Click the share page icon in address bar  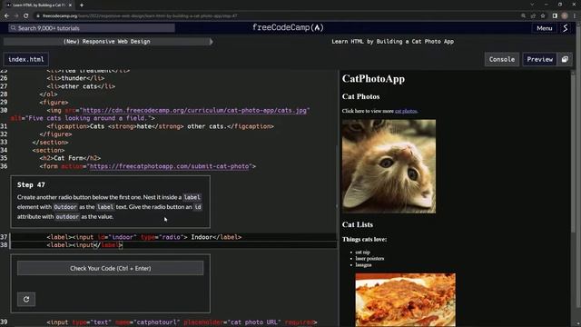[533, 16]
